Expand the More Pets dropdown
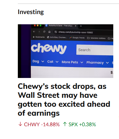119x139 pixels. 73,62
